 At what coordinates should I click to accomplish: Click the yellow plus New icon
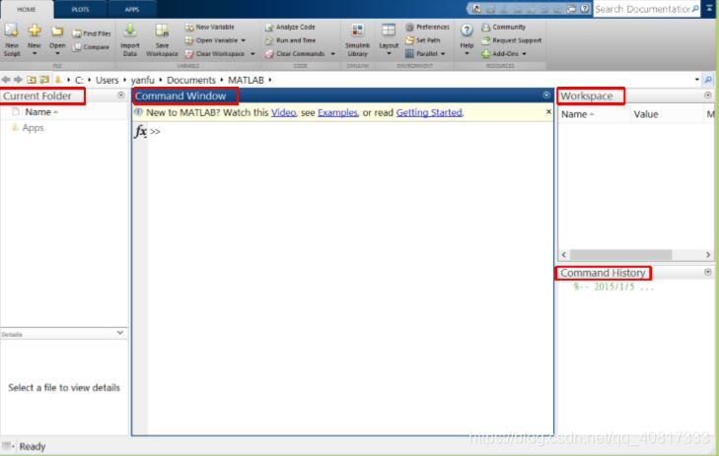point(35,31)
